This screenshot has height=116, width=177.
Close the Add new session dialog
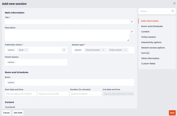point(174,3)
